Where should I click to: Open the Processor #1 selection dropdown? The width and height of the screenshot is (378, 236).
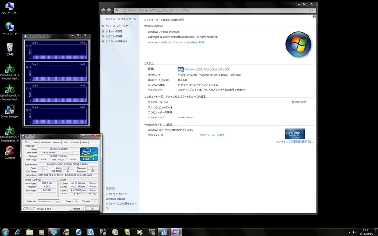point(48,202)
